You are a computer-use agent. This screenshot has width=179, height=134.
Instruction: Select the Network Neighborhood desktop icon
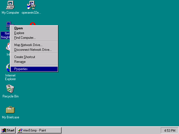[x=8, y=25]
